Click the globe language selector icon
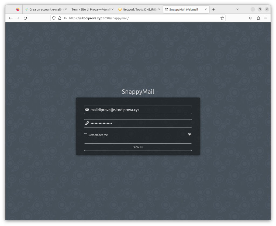The height and width of the screenshot is (226, 276). tap(189, 134)
